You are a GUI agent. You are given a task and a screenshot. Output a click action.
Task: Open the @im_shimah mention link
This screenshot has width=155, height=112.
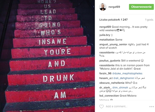click(120, 88)
